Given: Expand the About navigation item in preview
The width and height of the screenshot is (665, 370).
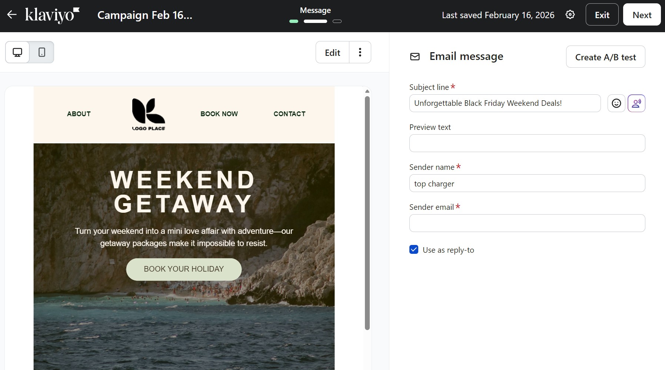Looking at the screenshot, I should (x=79, y=114).
